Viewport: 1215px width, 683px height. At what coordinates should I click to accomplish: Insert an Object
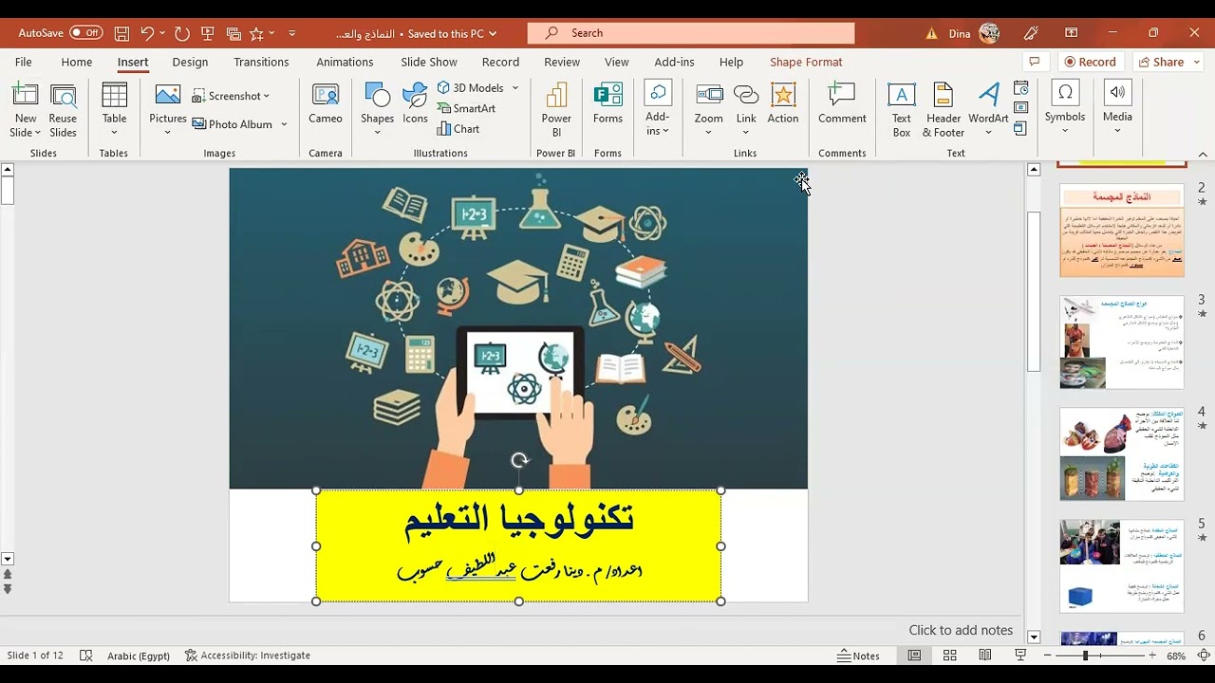(1021, 130)
